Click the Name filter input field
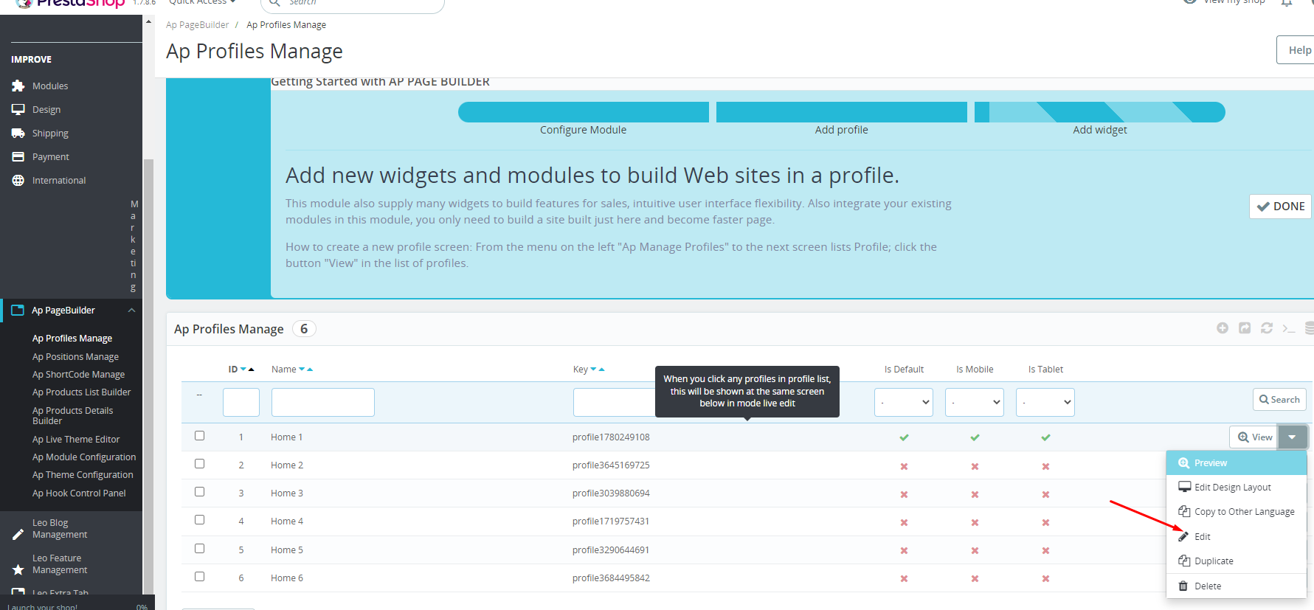Viewport: 1314px width, 610px height. 323,403
